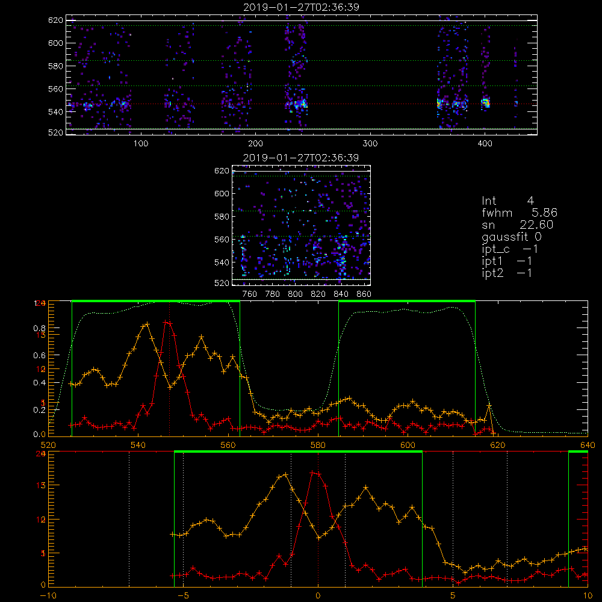This screenshot has width=602, height=602.
Task: Click the x-axis label 200 of the top spectrogram
Action: (x=255, y=144)
